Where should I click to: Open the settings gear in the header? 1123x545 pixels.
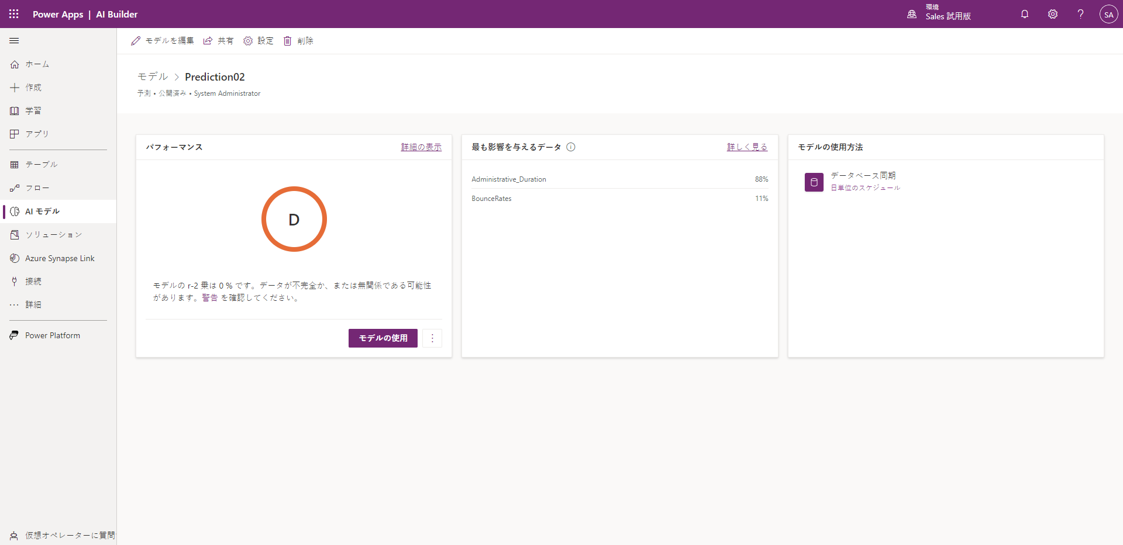pyautogui.click(x=1053, y=14)
